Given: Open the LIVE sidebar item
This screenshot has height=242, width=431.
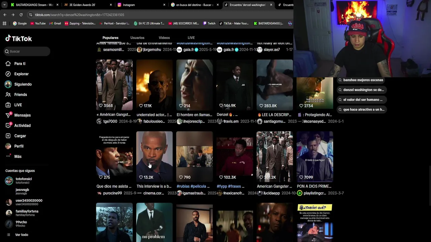Looking at the screenshot, I should (14, 105).
